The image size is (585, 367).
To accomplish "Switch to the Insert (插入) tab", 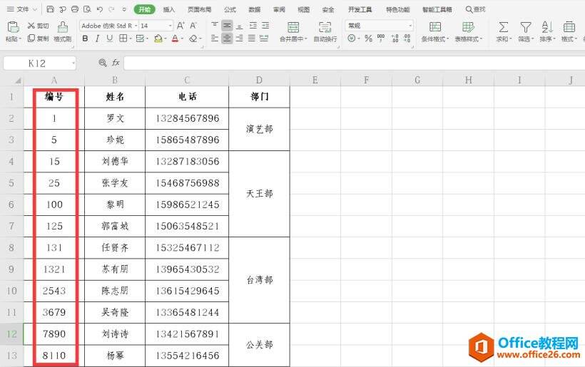I will pos(169,9).
